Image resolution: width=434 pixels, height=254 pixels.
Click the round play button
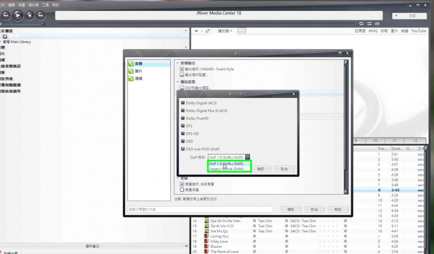(18, 15)
